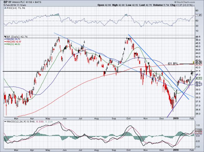Click 'Feb' on the price panel date axis
Screen dimensions: 204x152
coord(192,118)
